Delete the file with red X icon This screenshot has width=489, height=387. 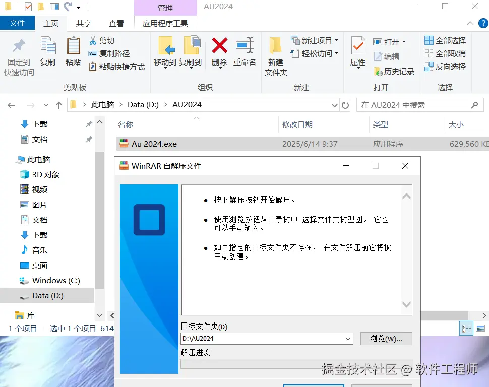tap(220, 52)
